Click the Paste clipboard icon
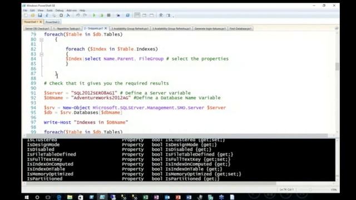356x200 pixels. (61, 16)
